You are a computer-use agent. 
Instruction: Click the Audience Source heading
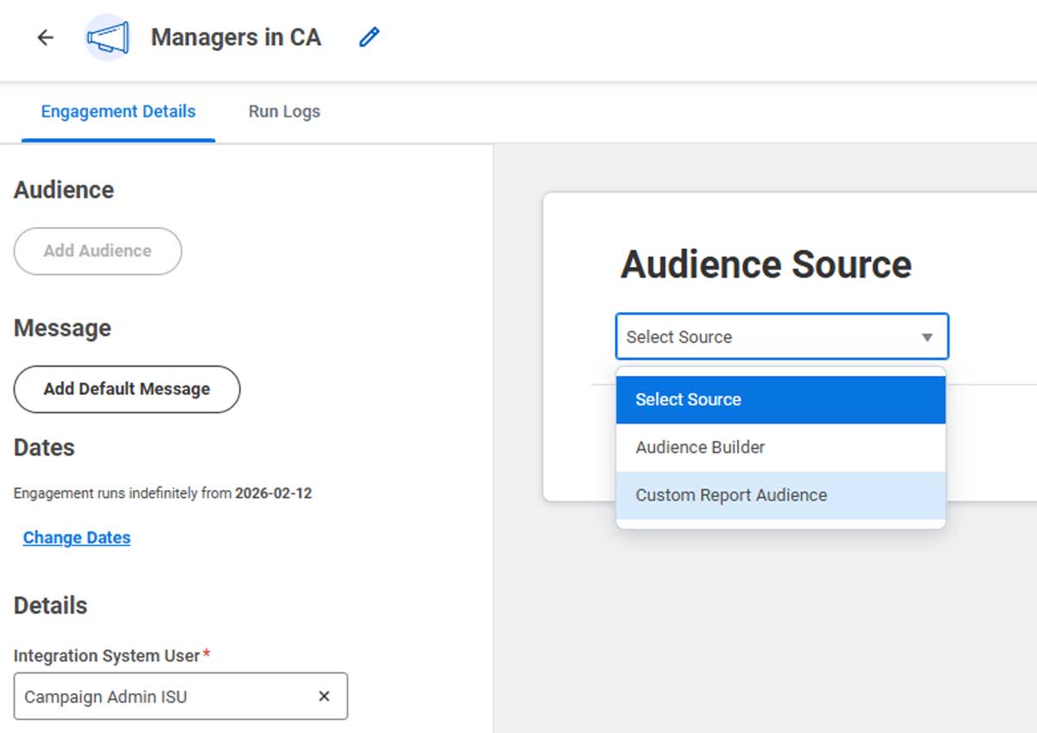pos(765,265)
